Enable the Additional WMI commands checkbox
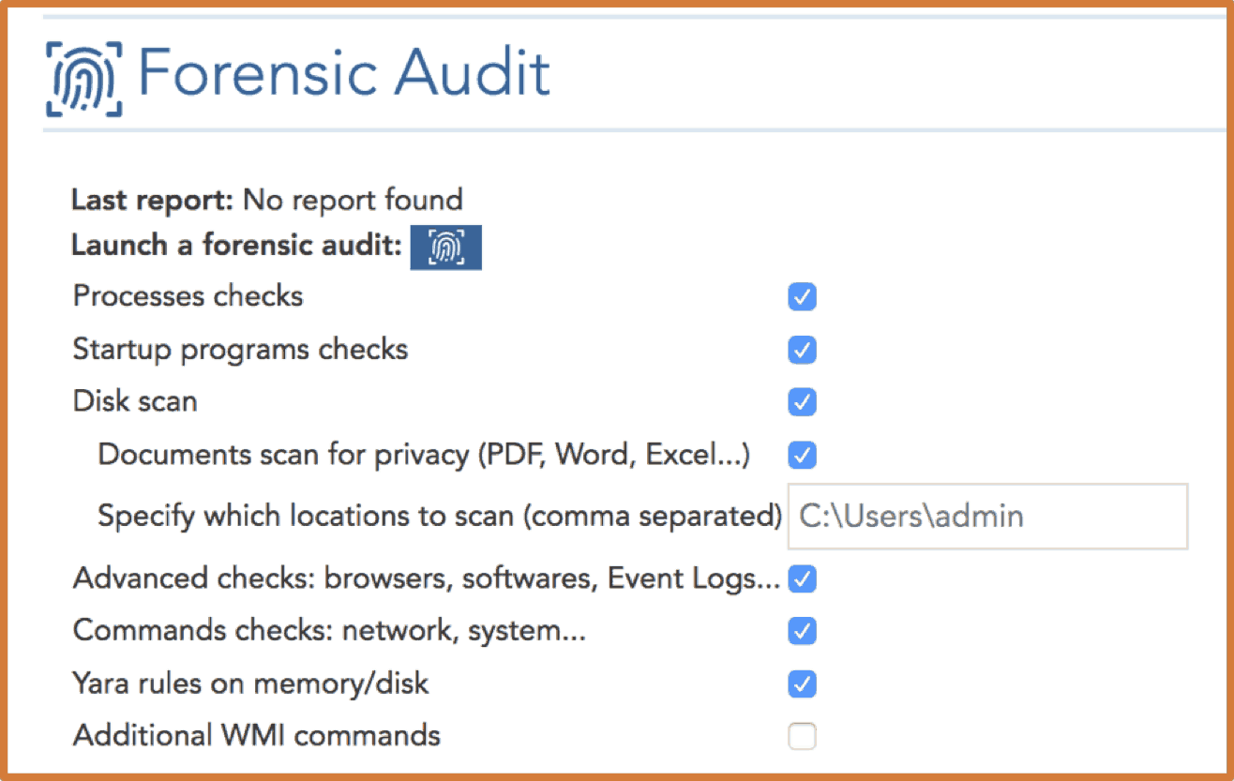Screen dimensions: 1234x781 pos(802,737)
